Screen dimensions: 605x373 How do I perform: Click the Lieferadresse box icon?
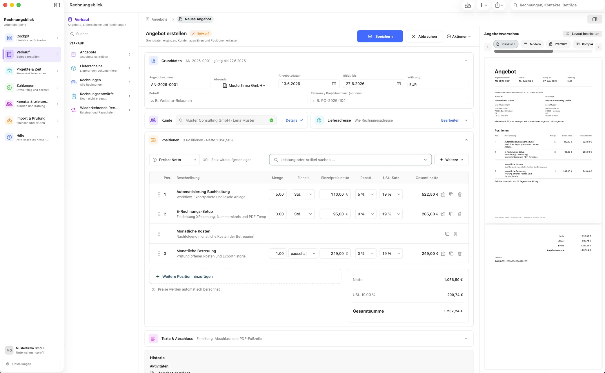click(319, 120)
